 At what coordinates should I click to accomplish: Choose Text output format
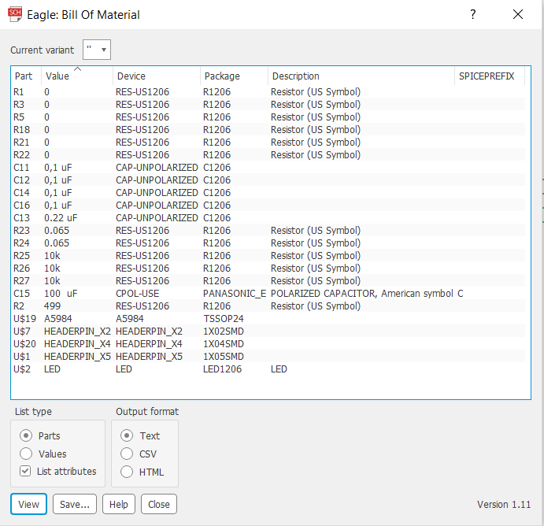tap(127, 435)
